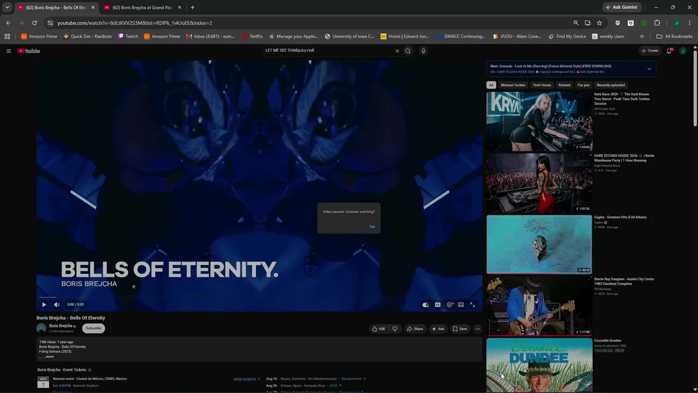The image size is (698, 393).
Task: Start voice search with the microphone
Action: [x=423, y=51]
